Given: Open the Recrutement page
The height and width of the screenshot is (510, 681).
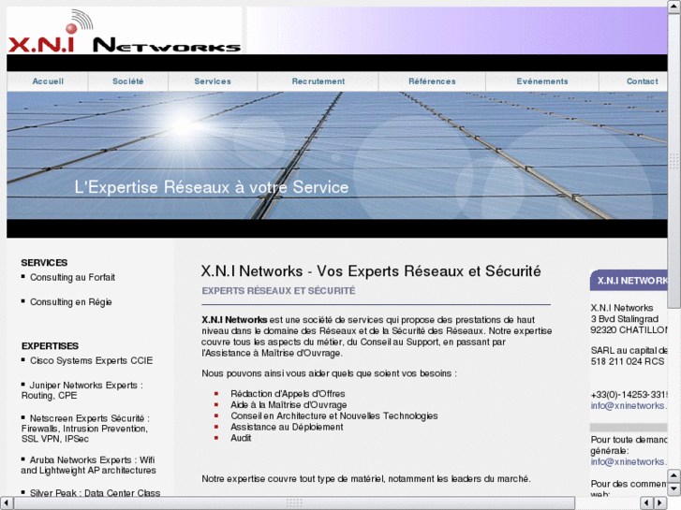Looking at the screenshot, I should tap(318, 81).
